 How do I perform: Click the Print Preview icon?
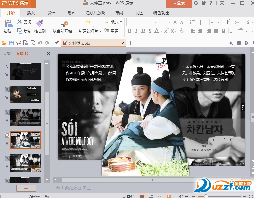coord(33,43)
